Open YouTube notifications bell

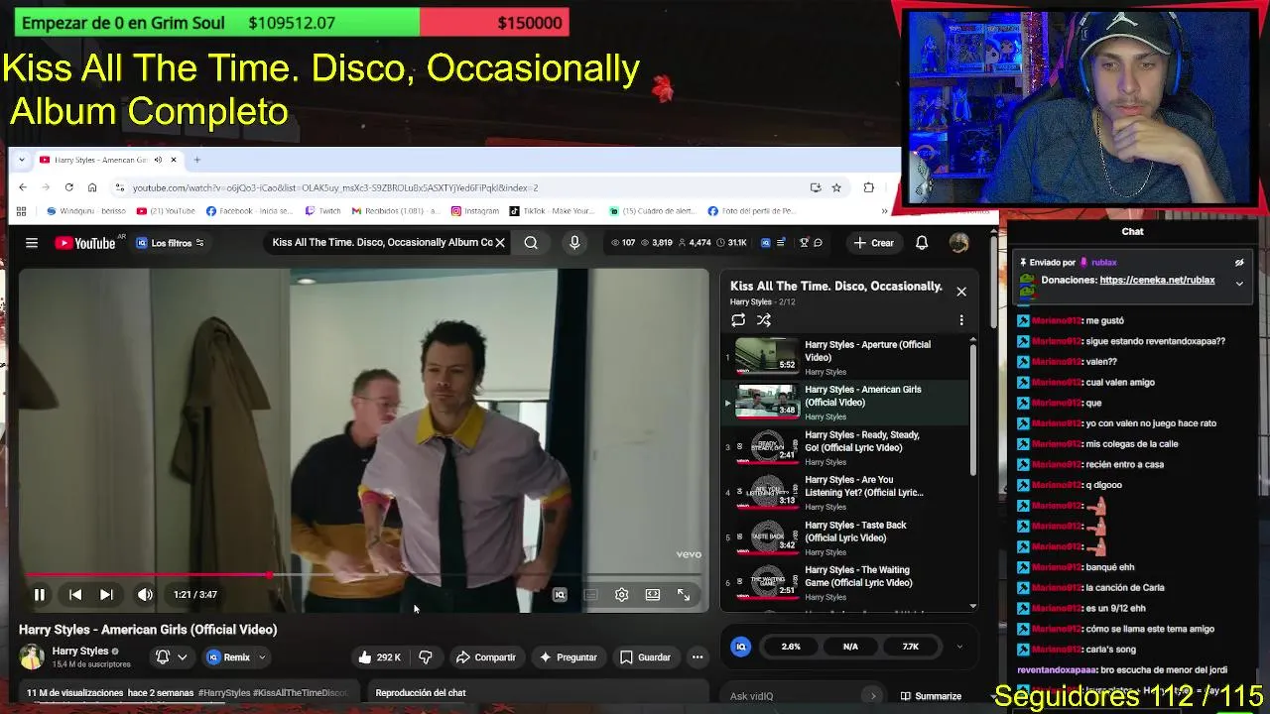(x=922, y=243)
